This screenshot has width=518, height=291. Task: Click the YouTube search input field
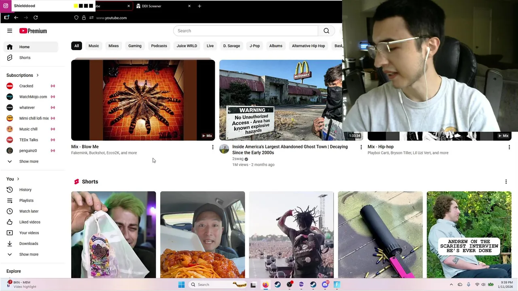246,31
